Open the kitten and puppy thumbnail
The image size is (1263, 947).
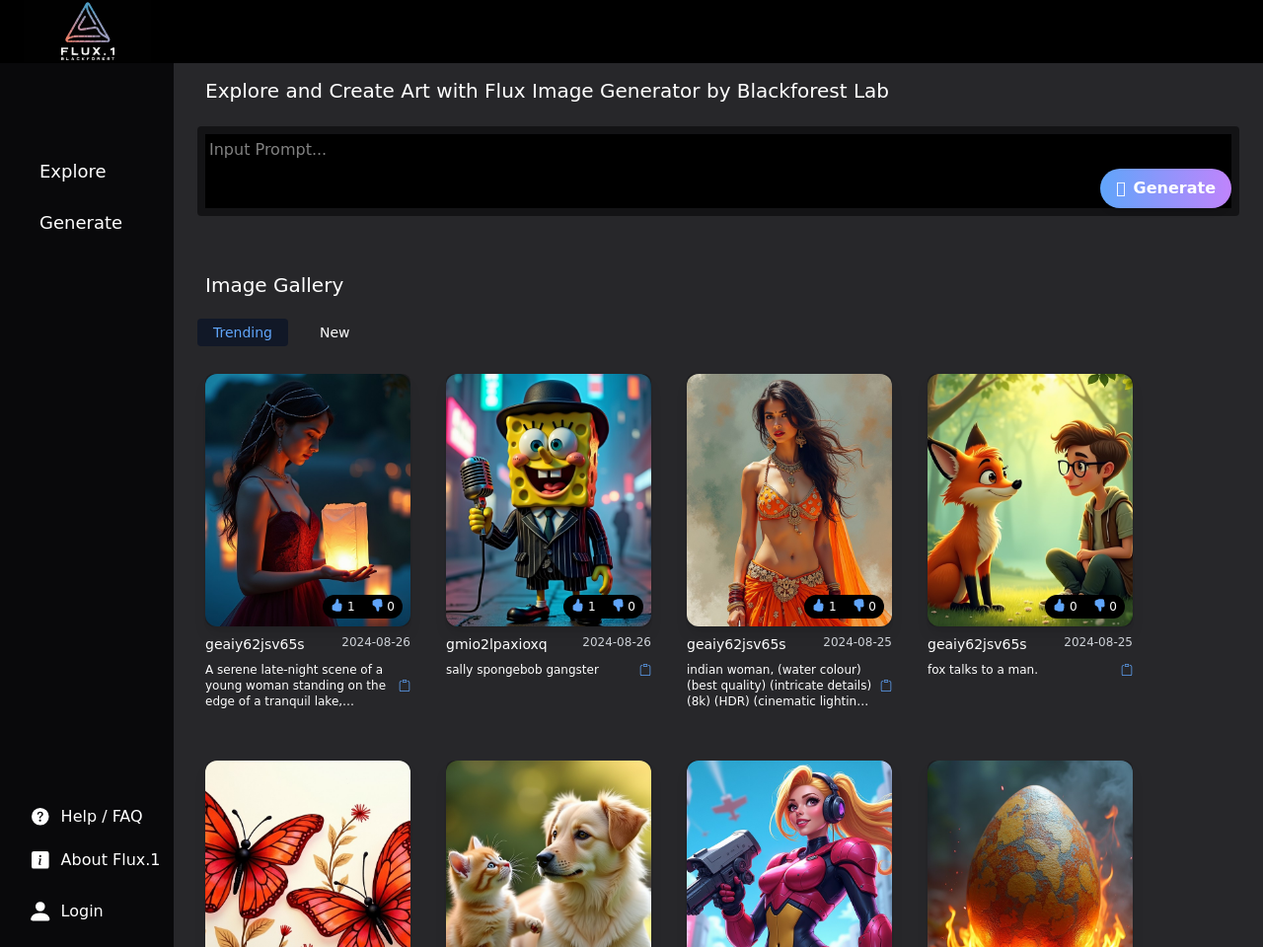click(x=549, y=854)
